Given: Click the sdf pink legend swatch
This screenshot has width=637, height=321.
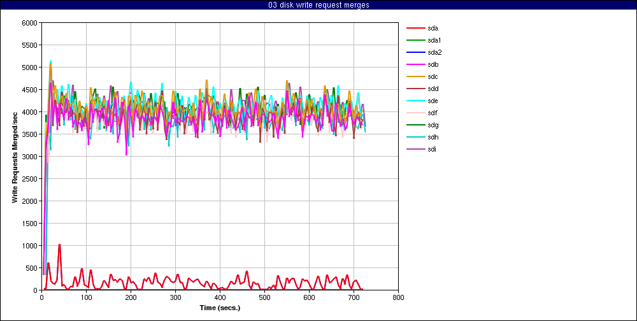Looking at the screenshot, I should (x=415, y=113).
